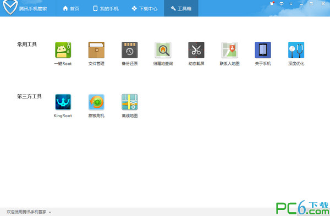The height and width of the screenshot is (216, 330).
Task: Close the 腾讯手机管家 window
Action: click(323, 4)
